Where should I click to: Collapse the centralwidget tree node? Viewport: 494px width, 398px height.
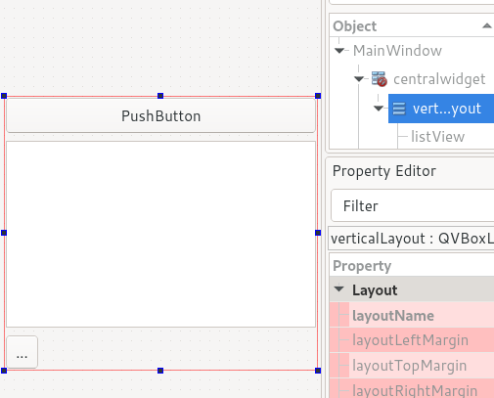(x=359, y=79)
